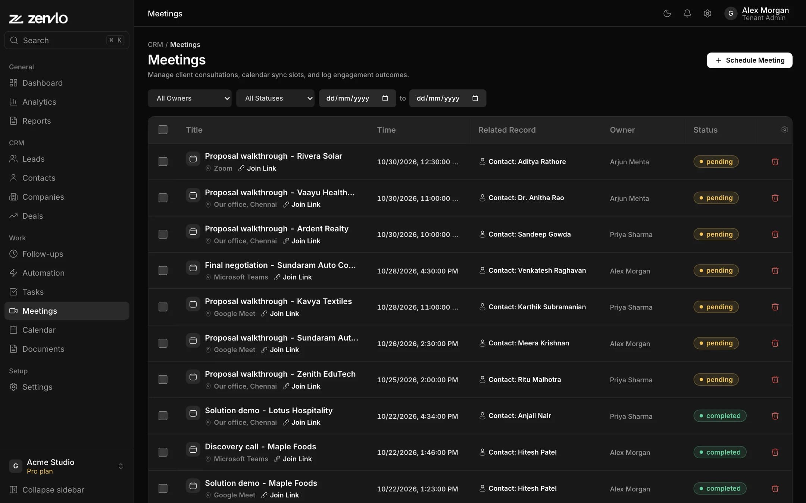Go to Dashboard in the sidebar

pyautogui.click(x=67, y=83)
